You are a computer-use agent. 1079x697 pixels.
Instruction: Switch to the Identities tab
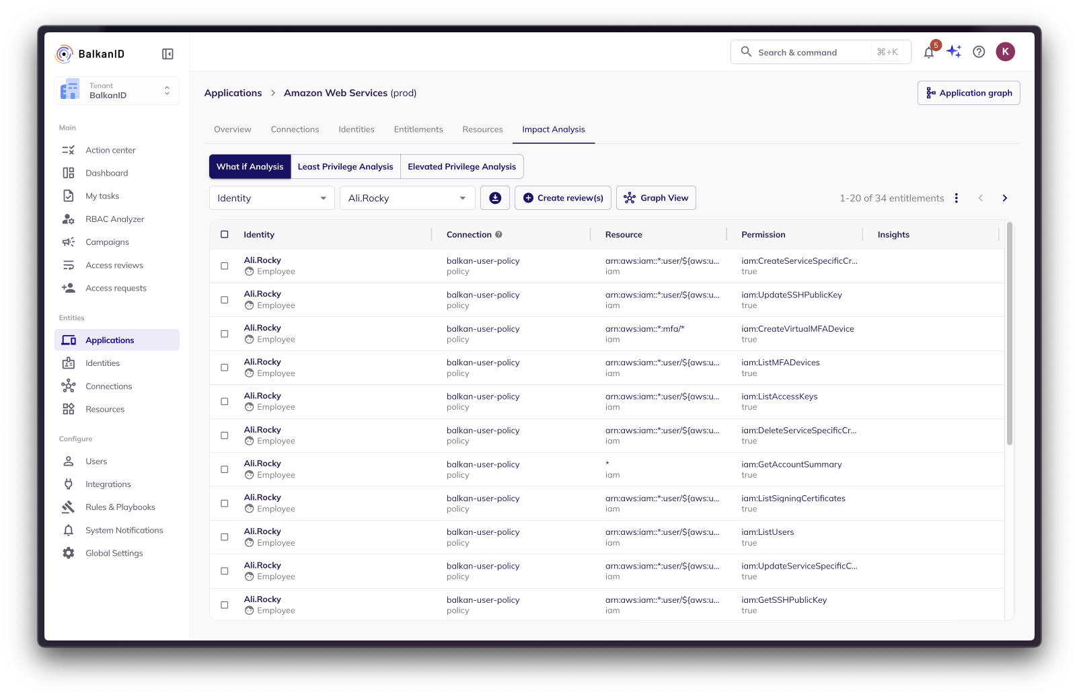pyautogui.click(x=357, y=129)
